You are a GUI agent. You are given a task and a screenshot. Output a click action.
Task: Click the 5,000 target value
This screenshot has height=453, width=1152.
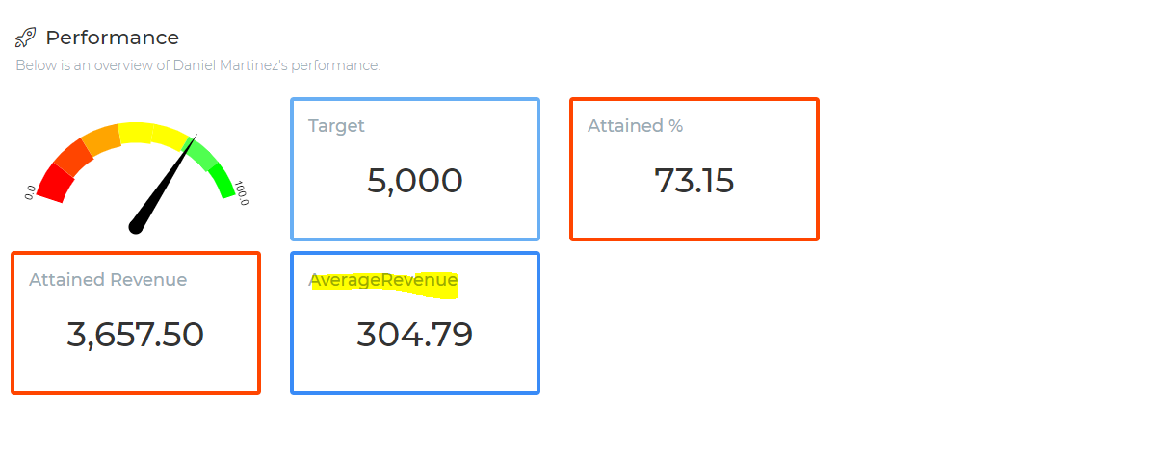(415, 181)
